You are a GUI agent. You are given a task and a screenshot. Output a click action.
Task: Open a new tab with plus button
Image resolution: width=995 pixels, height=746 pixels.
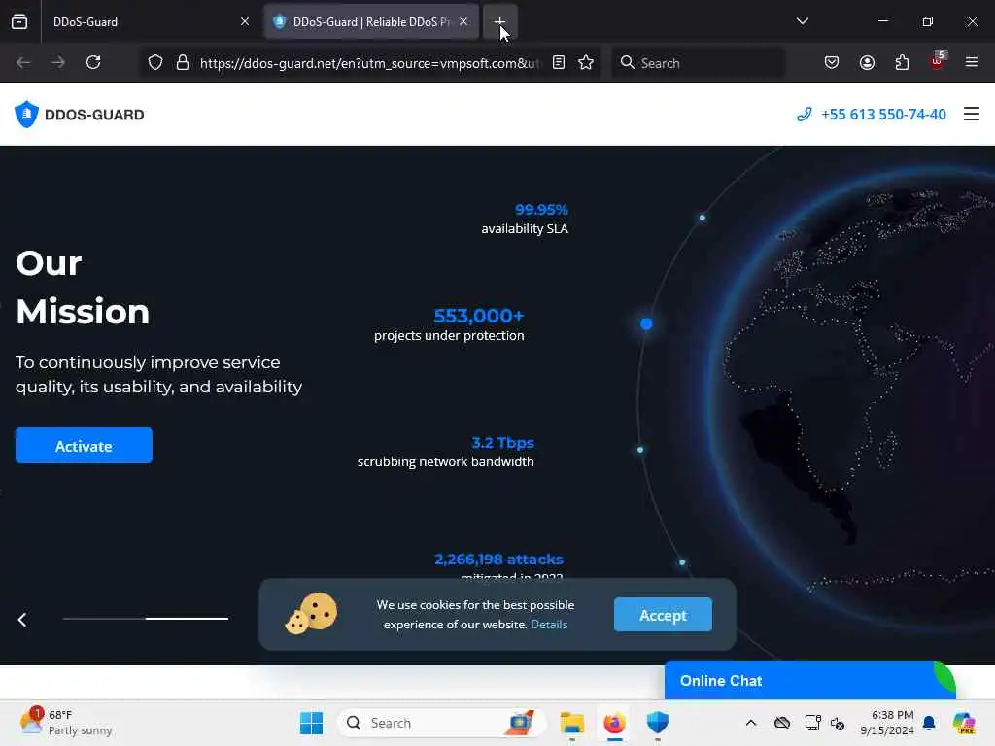[x=500, y=21]
